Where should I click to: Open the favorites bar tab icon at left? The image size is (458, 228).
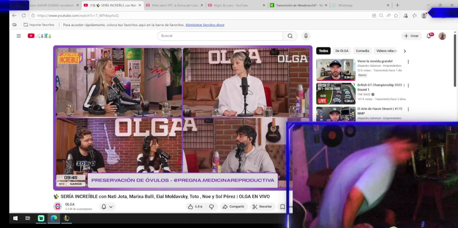[14, 25]
